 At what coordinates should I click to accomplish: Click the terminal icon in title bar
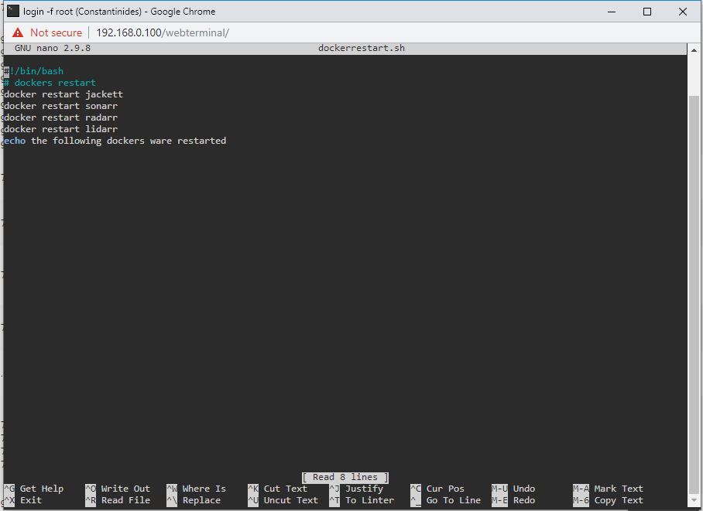click(13, 11)
